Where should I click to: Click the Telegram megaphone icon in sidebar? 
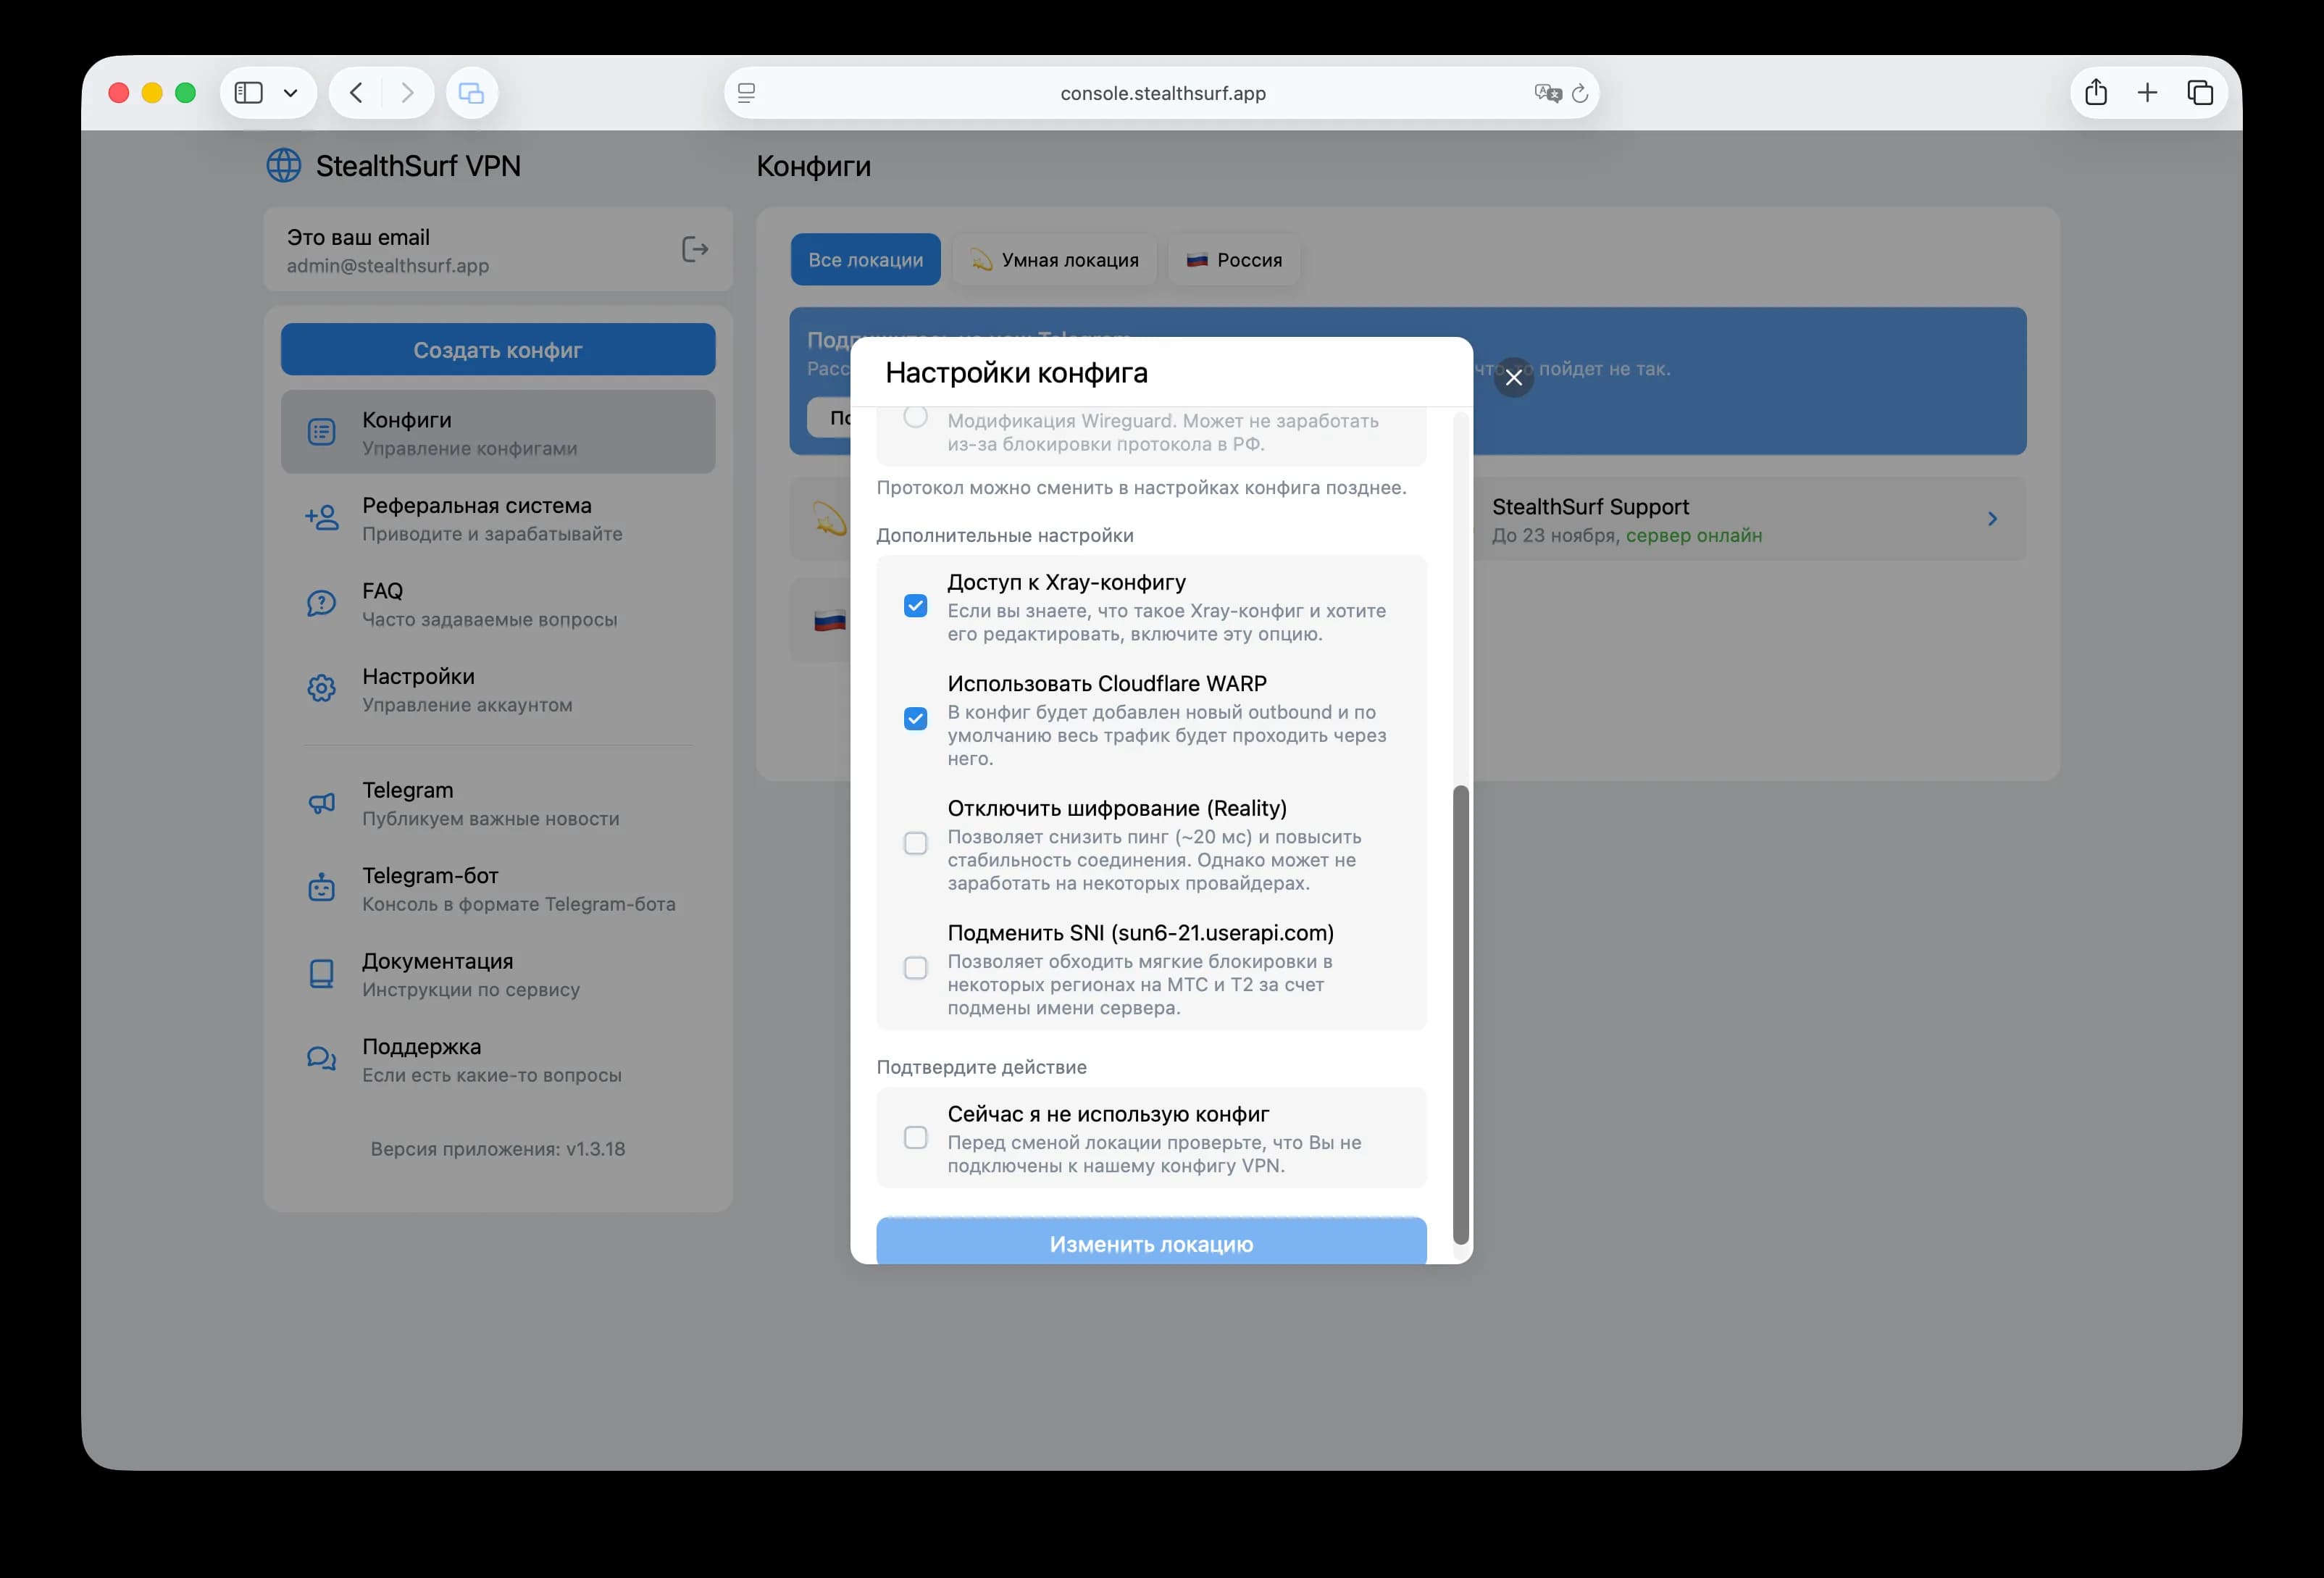click(x=321, y=803)
